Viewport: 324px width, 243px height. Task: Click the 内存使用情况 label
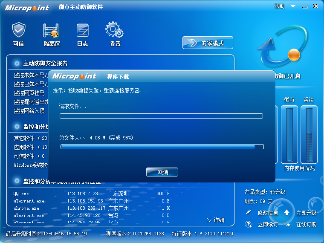pos(299,168)
